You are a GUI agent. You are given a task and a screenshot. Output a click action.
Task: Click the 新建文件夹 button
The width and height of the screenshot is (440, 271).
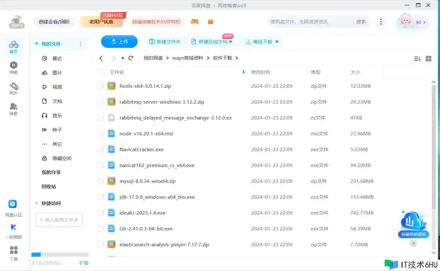pos(165,42)
